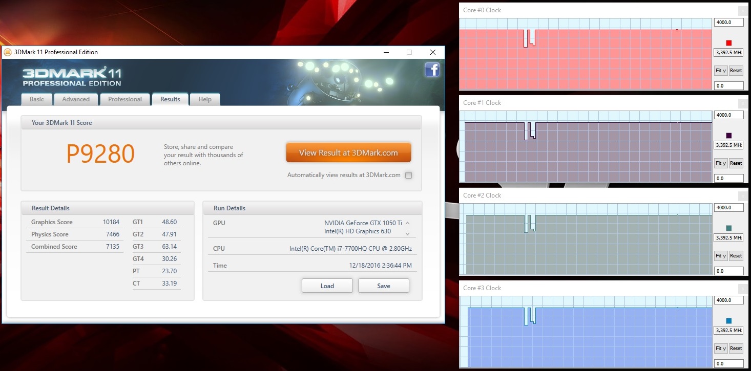Click Core #0 current value 3,392.5 MHz field

[728, 53]
